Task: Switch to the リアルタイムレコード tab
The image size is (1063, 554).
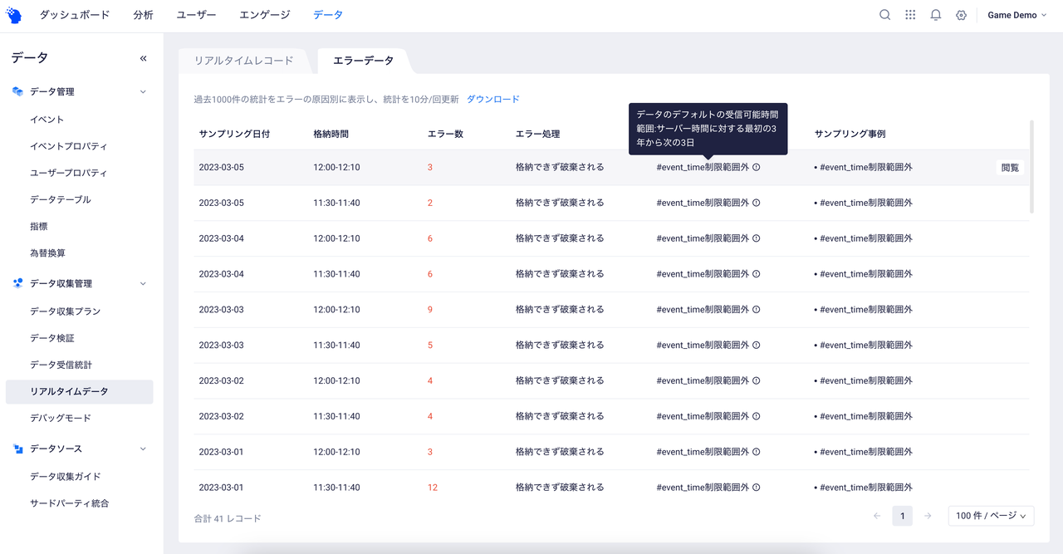Action: pyautogui.click(x=244, y=61)
